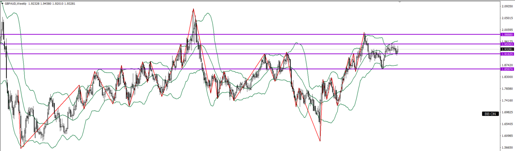Click the gray chart shift marker triangle
The height and width of the screenshot is (151, 515).
[400, 2]
